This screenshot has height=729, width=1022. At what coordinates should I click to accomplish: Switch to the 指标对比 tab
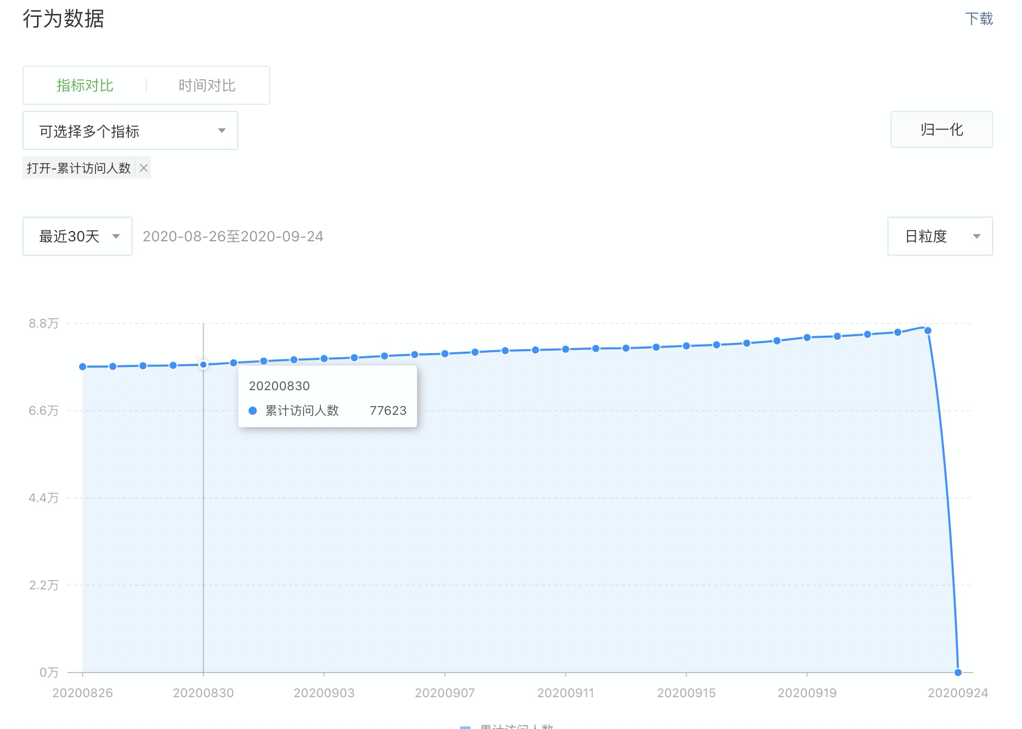(x=85, y=85)
